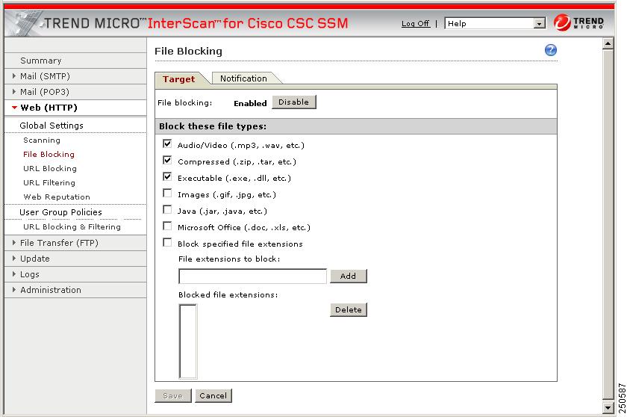Enable Java (.jar, .java) checkbox
Viewport: 627px width, 417px height.
pos(167,210)
